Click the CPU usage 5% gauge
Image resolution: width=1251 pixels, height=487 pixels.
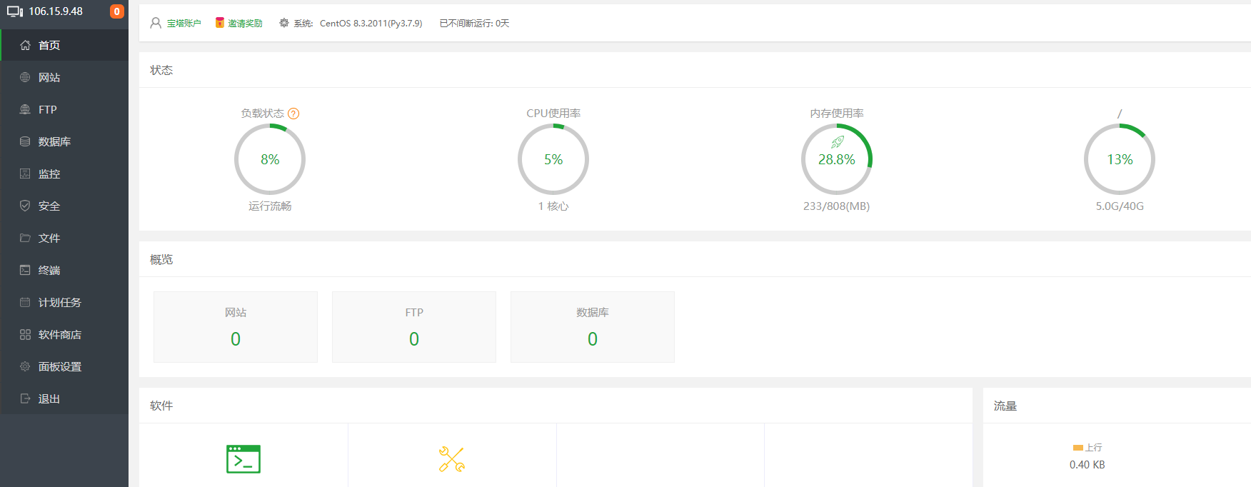point(553,159)
